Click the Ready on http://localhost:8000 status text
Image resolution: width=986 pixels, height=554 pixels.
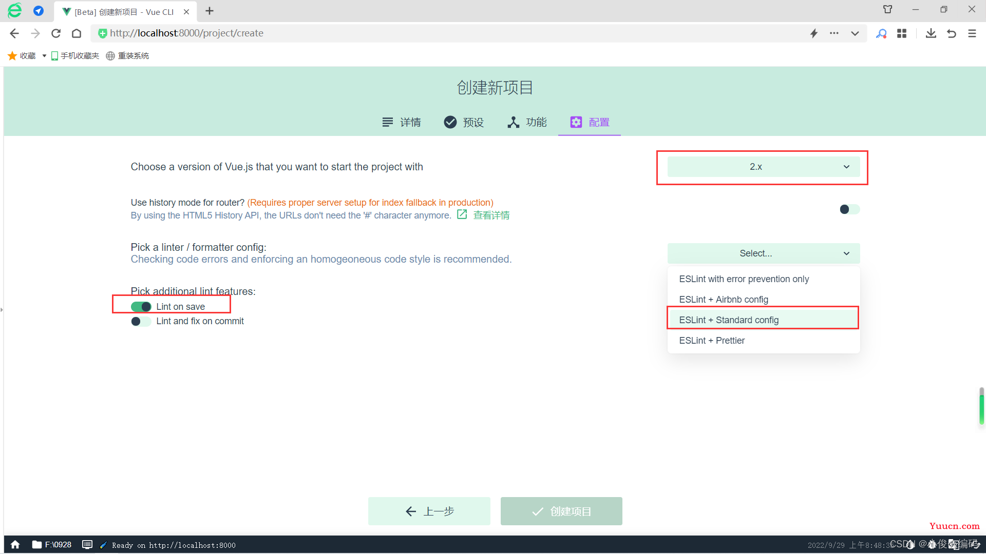pos(174,545)
